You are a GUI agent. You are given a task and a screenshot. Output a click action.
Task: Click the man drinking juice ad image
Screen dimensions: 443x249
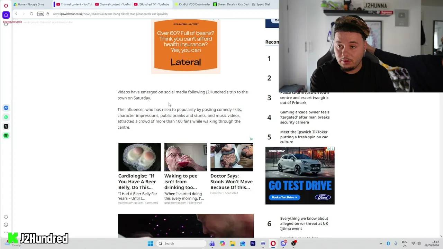pos(186,157)
